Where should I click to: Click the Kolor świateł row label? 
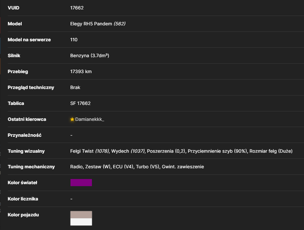coord(22,183)
